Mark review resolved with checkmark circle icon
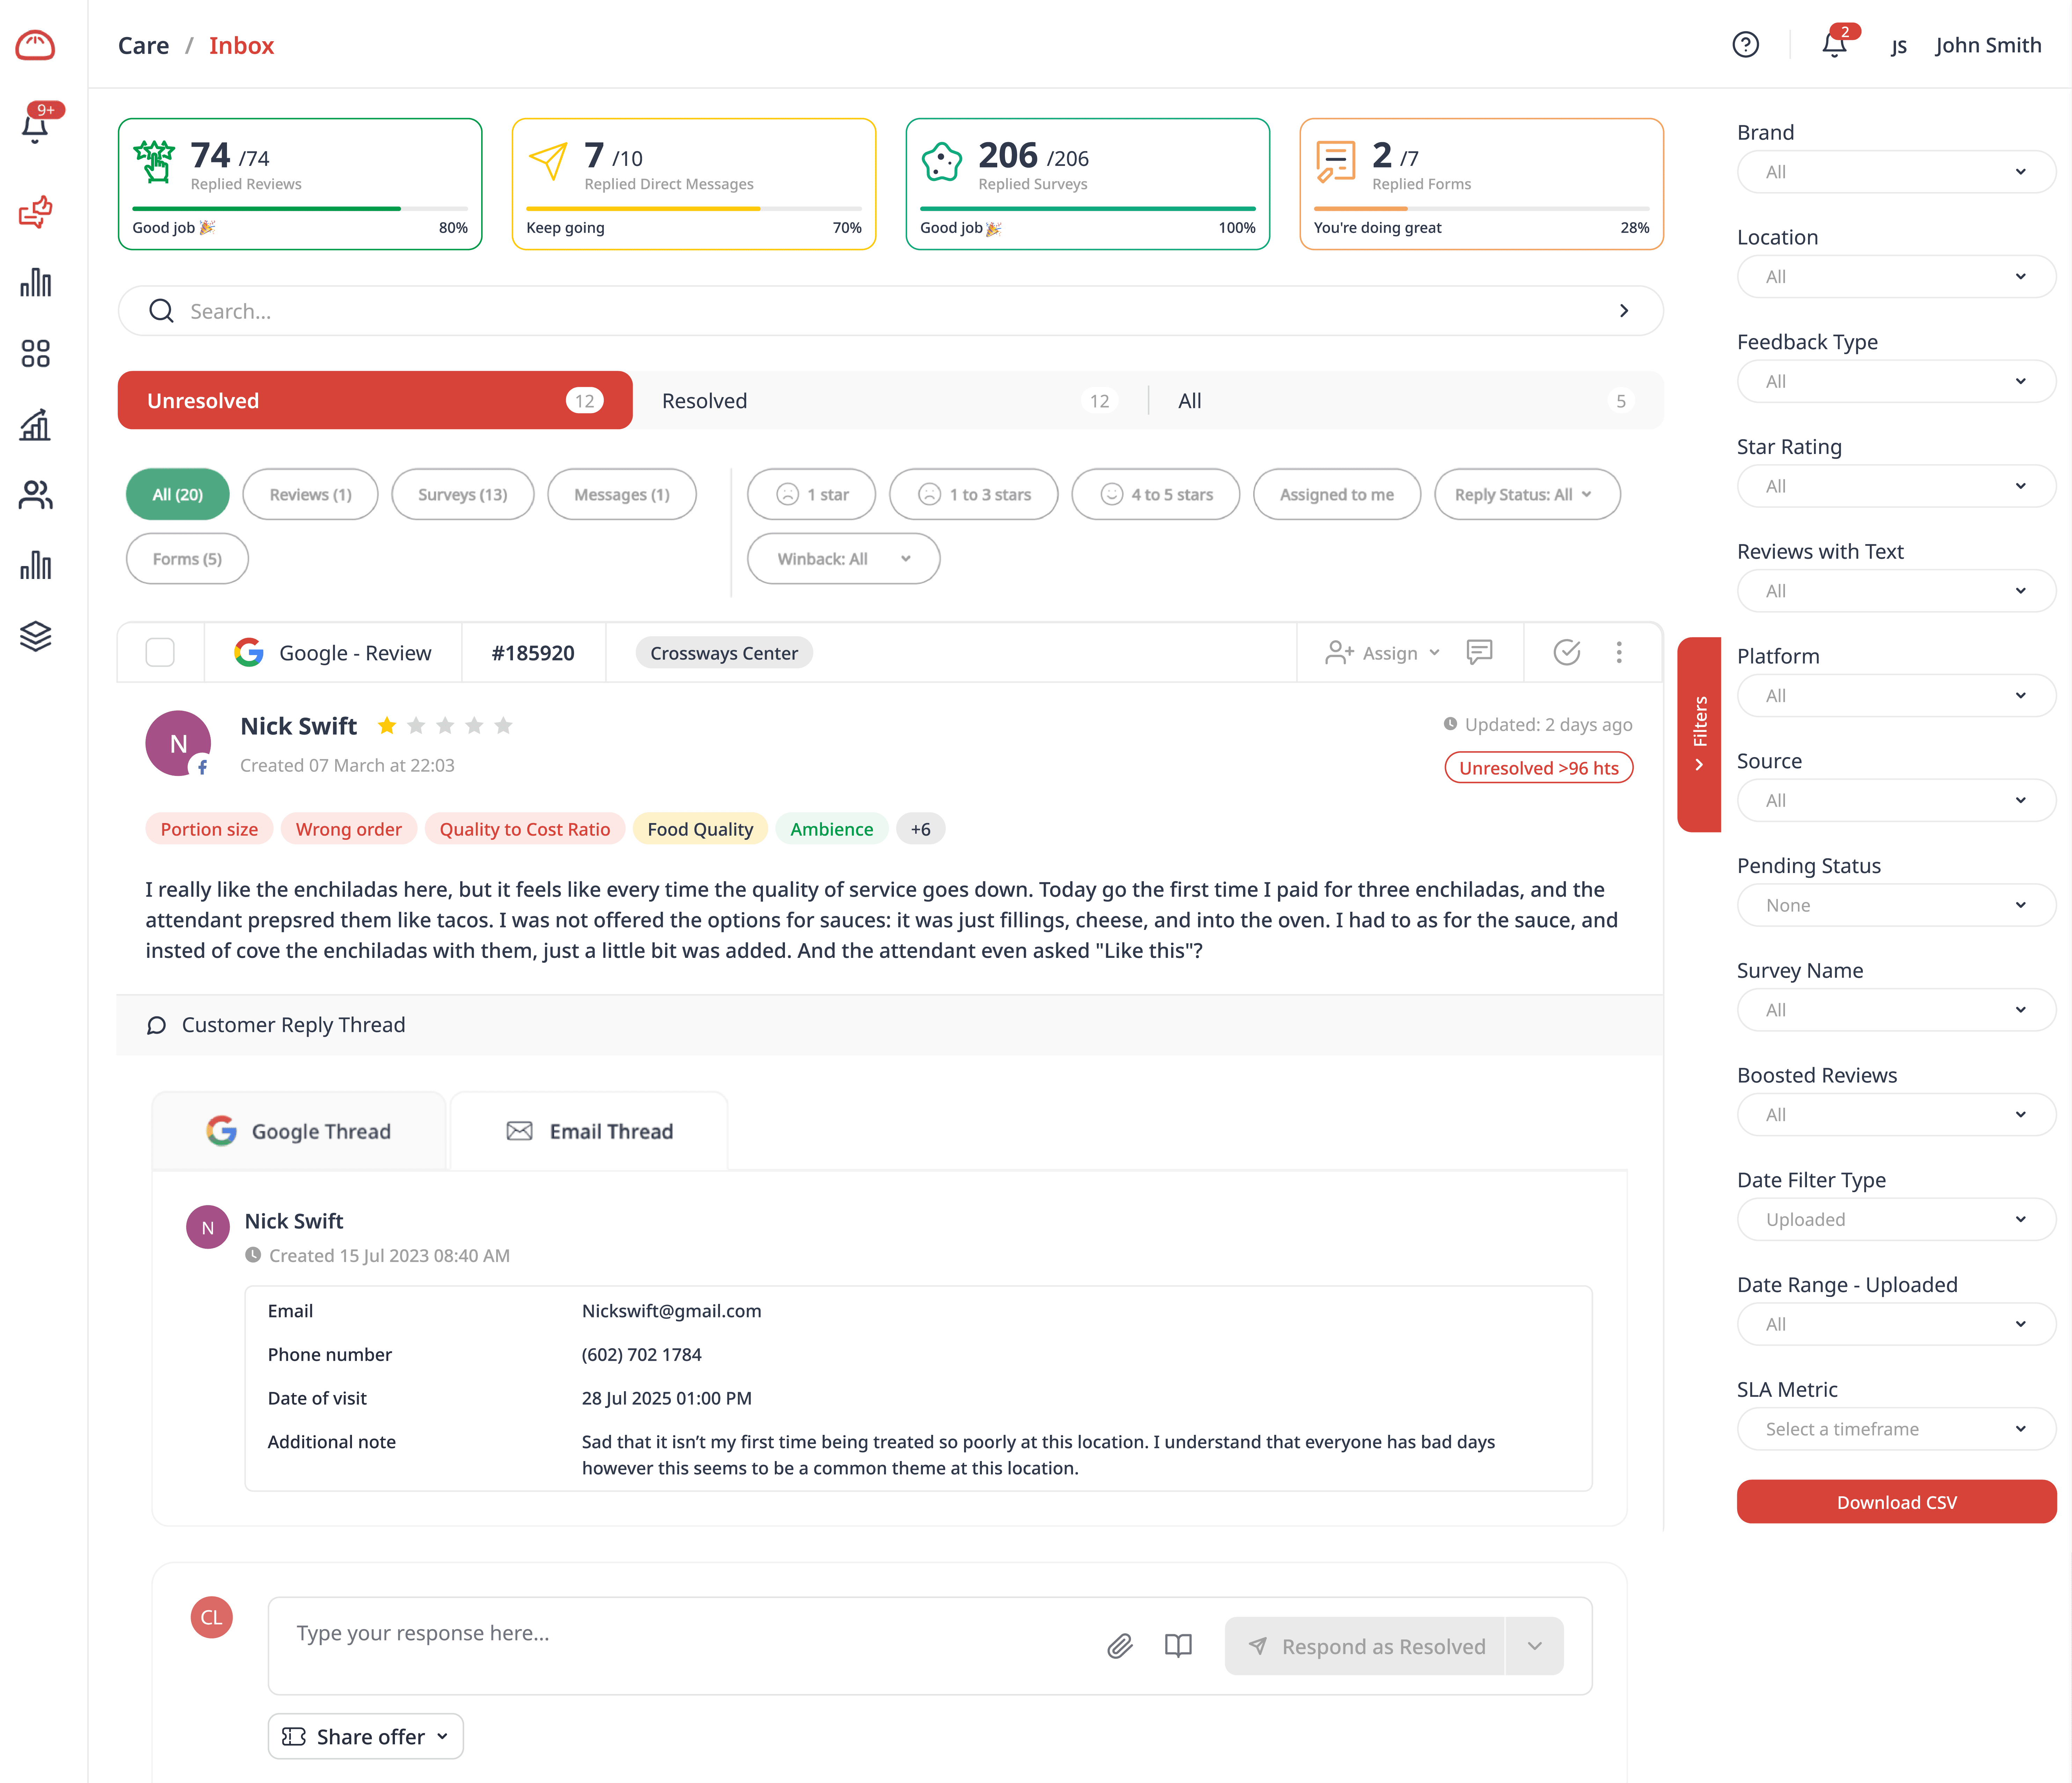The width and height of the screenshot is (2072, 1783). tap(1566, 653)
